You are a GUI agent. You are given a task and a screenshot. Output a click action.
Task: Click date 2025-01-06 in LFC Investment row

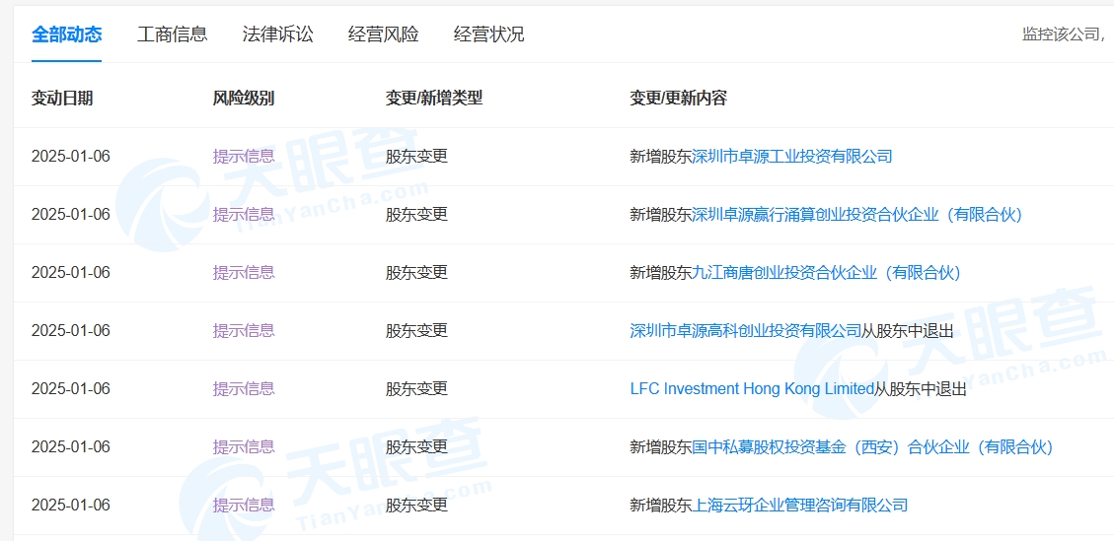71,389
